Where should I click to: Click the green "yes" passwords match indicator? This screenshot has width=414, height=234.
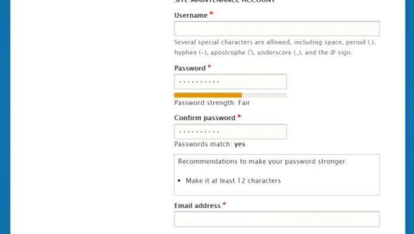[239, 144]
